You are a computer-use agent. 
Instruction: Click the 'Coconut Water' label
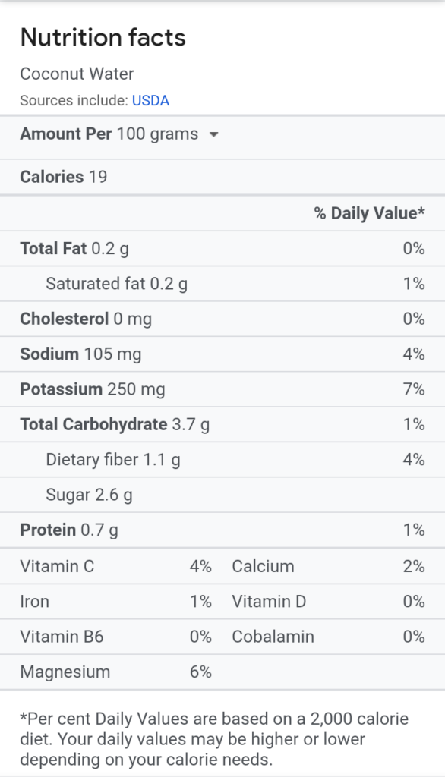click(x=76, y=74)
